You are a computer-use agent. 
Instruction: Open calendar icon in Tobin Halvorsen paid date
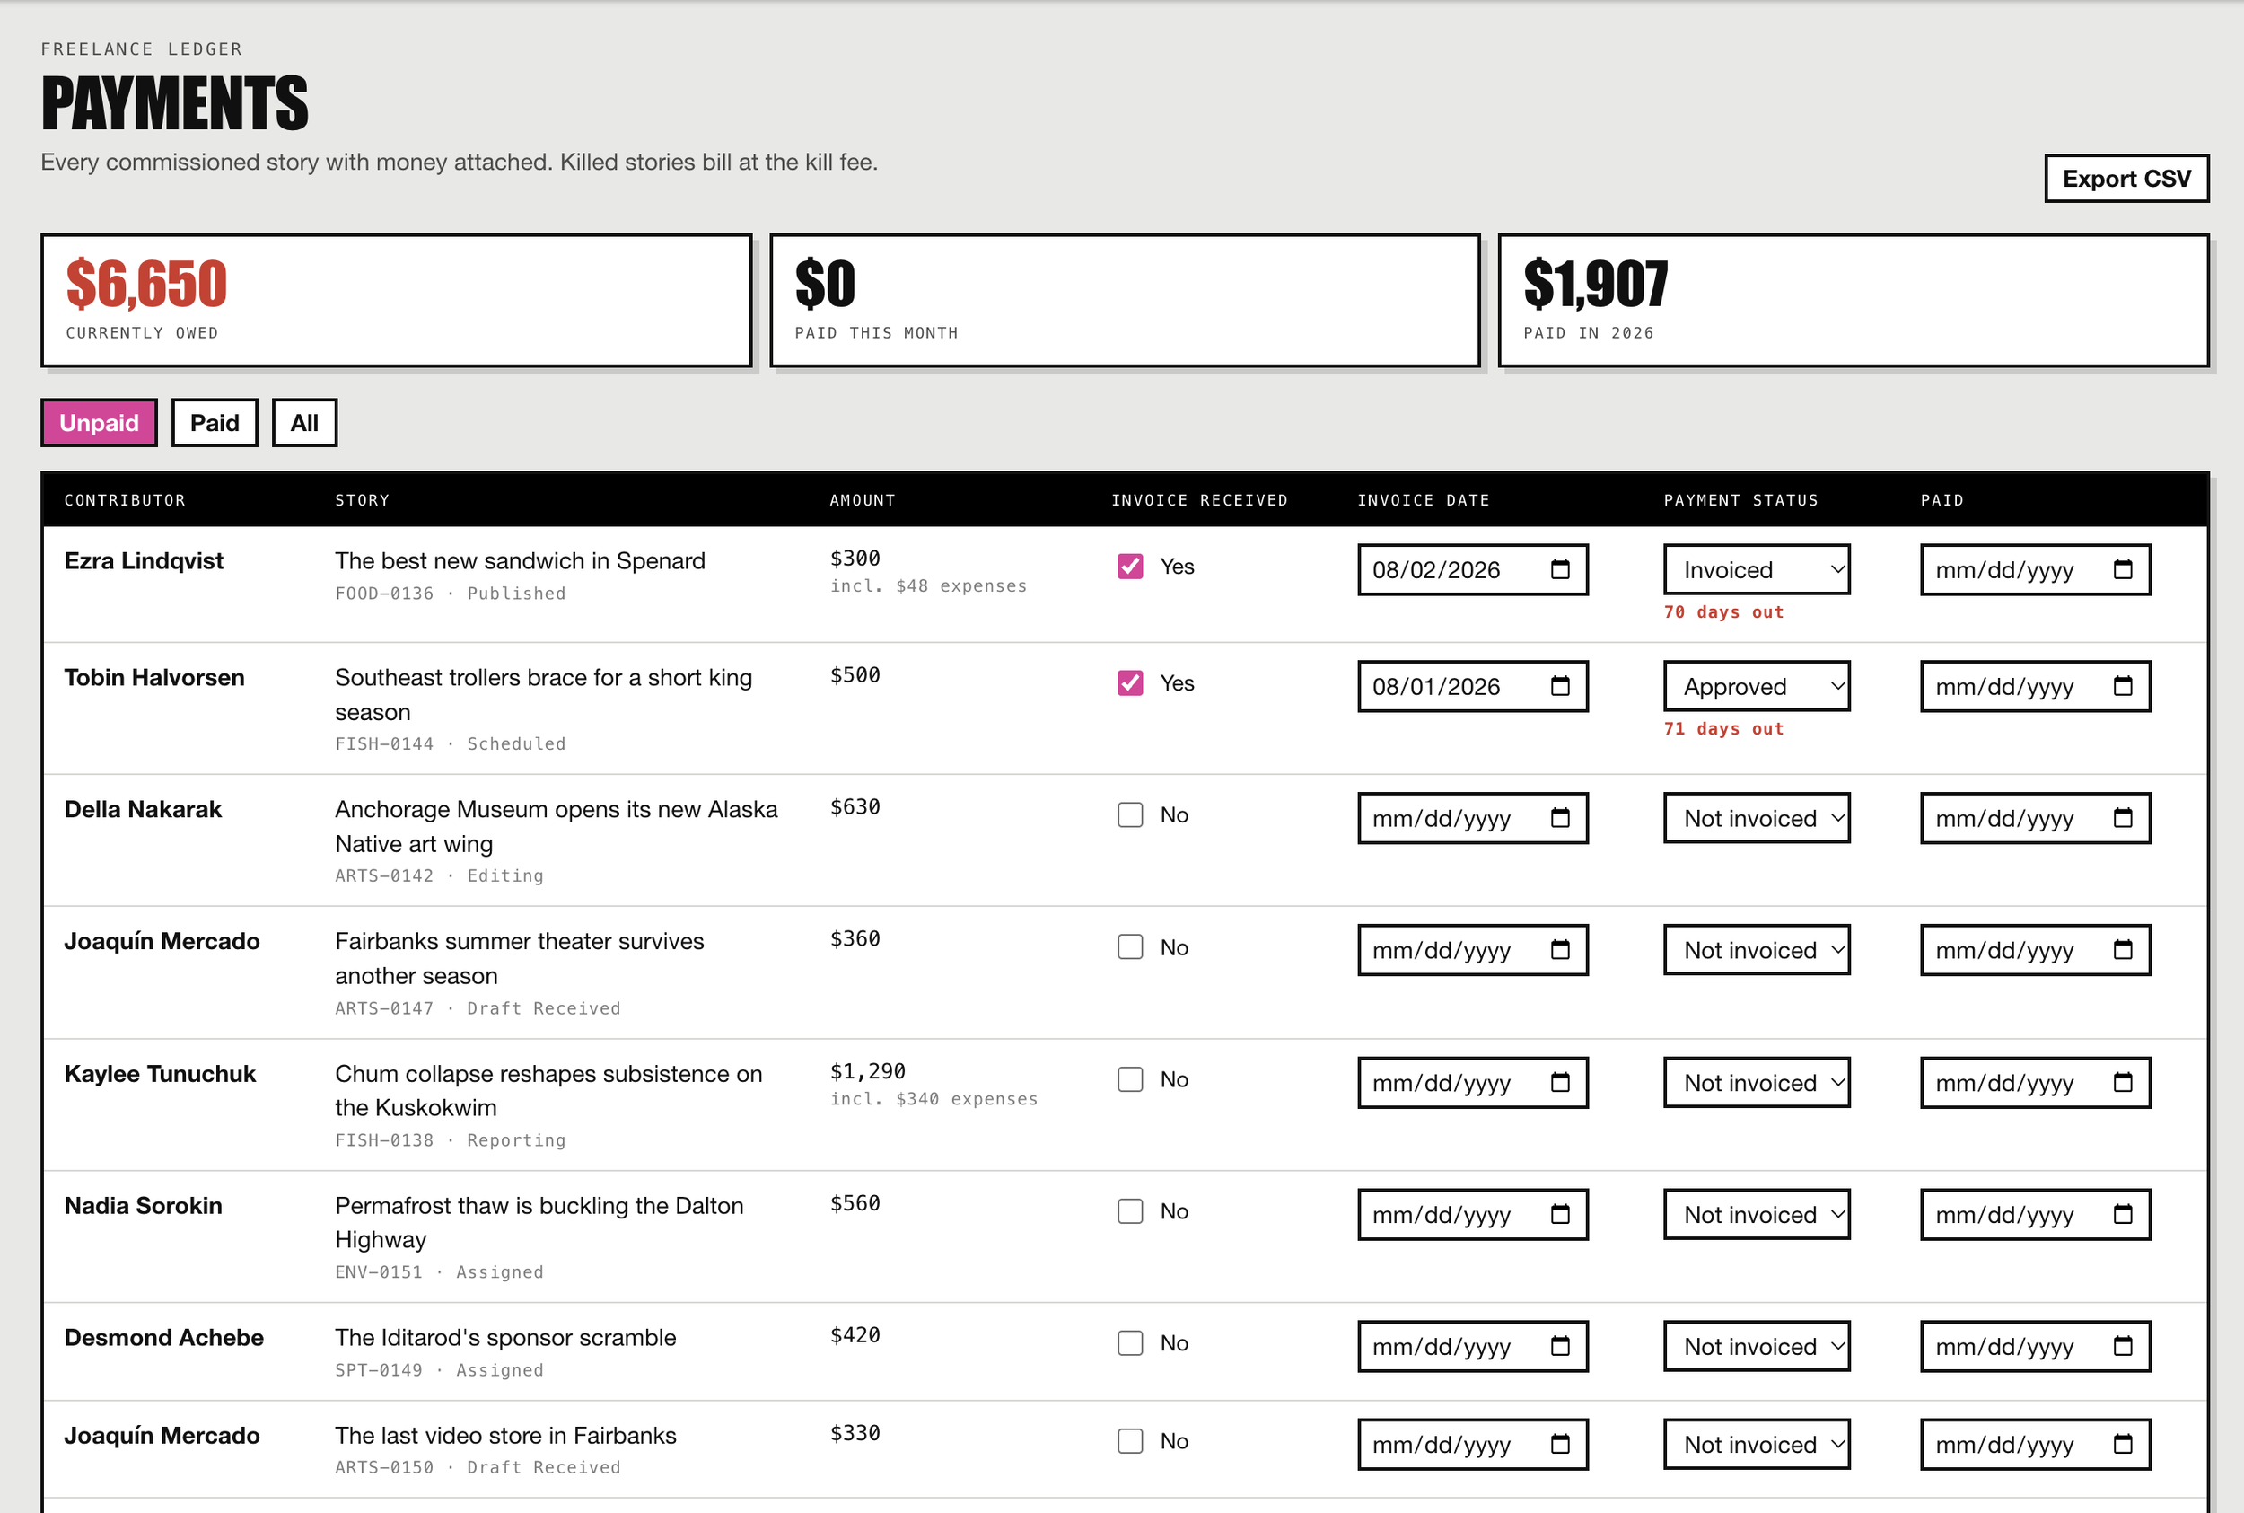click(x=2123, y=686)
